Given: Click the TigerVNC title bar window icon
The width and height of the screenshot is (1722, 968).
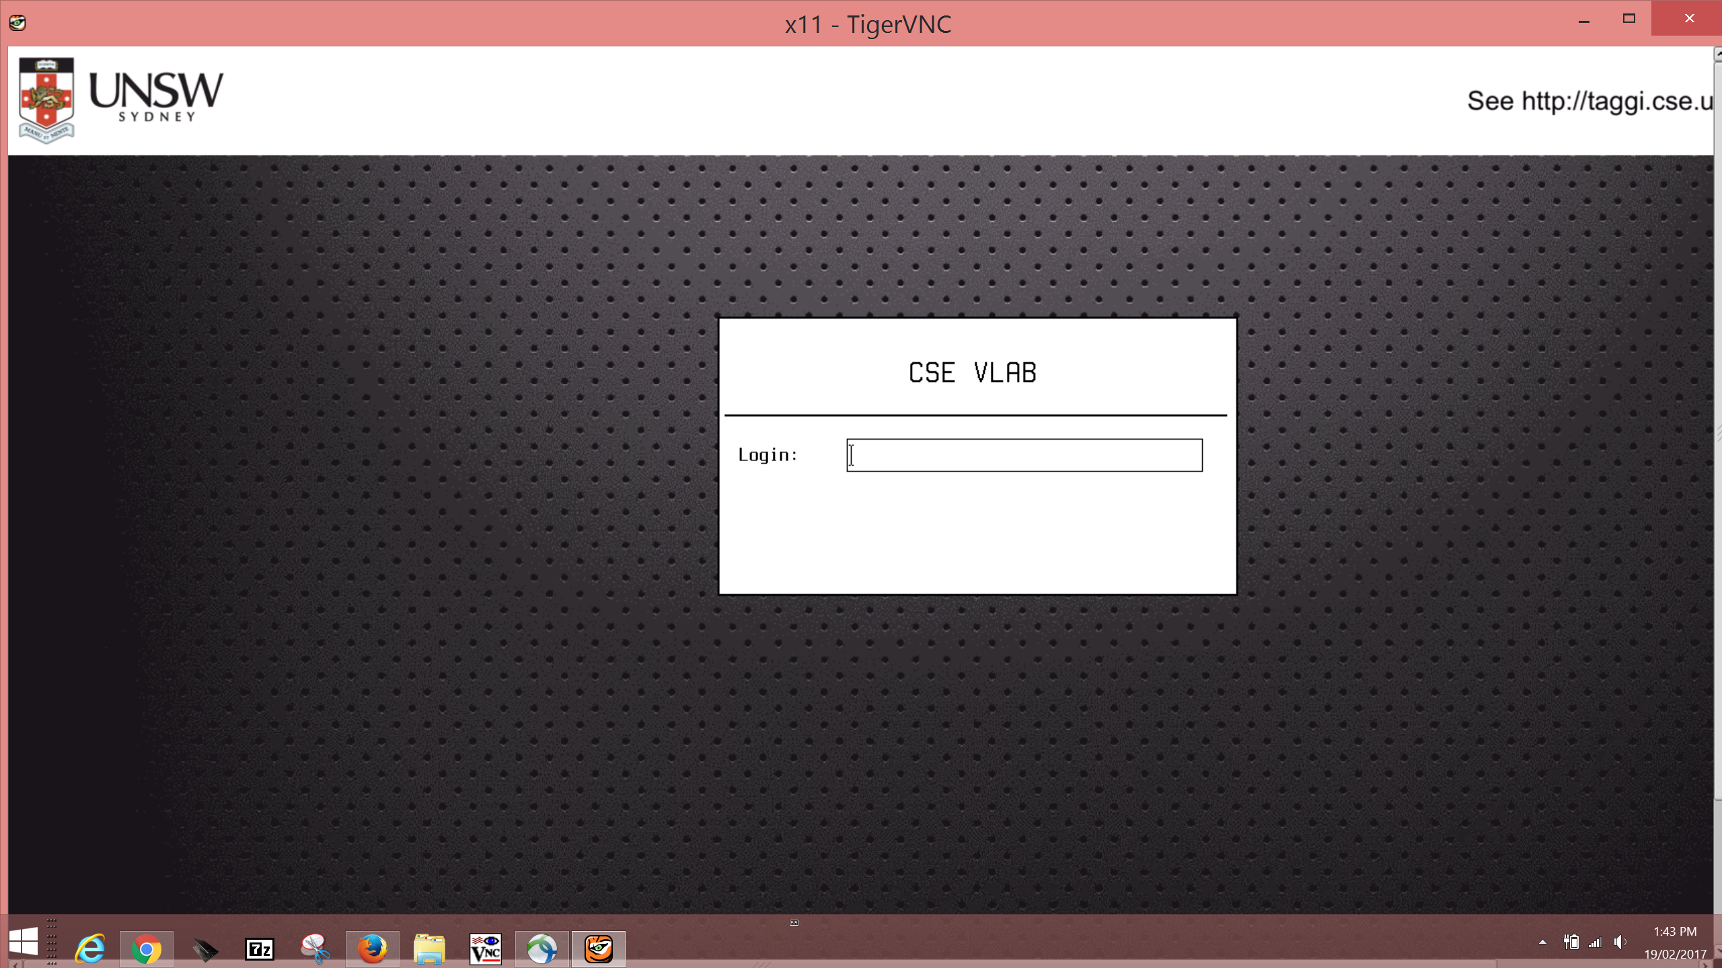Looking at the screenshot, I should (17, 23).
